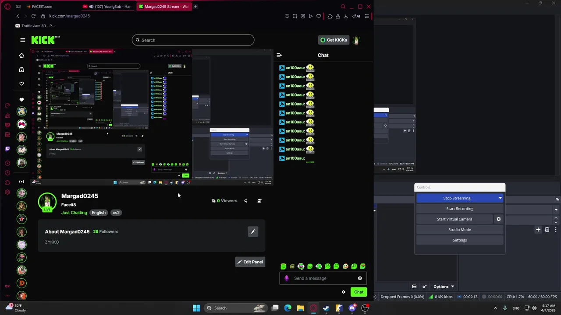The height and width of the screenshot is (315, 561).
Task: Open Discord from the taskbar
Action: tap(352, 308)
